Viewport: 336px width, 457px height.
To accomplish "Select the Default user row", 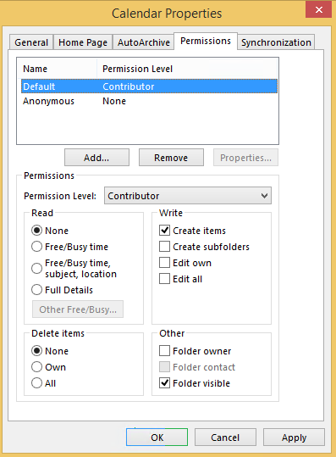I will (x=149, y=86).
